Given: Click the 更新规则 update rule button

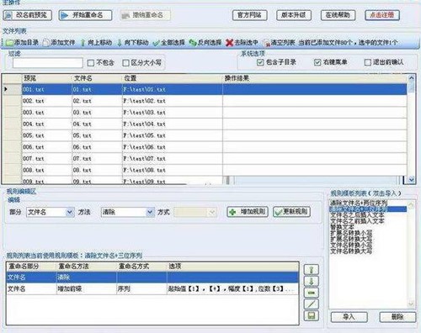Looking at the screenshot, I should point(292,212).
